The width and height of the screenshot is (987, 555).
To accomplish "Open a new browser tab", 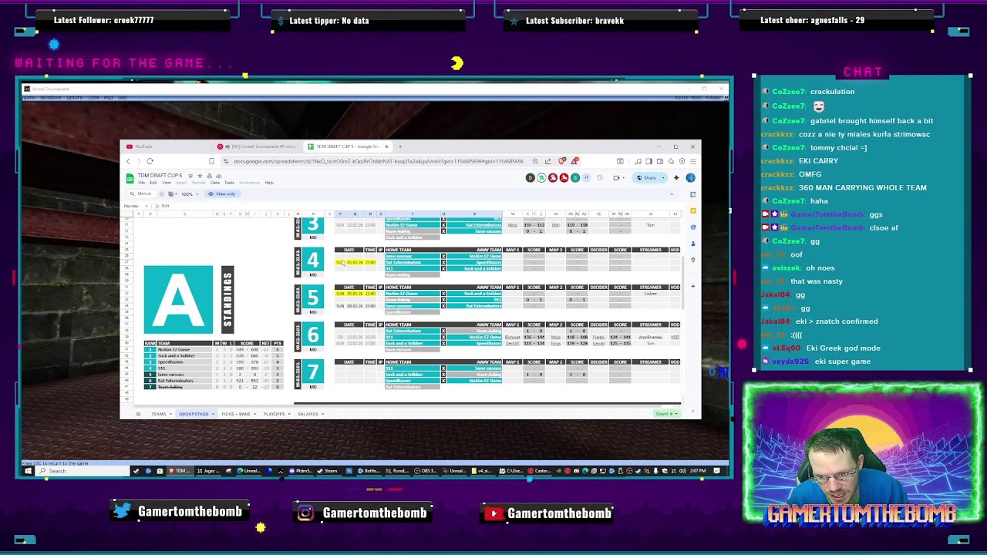I will 399,146.
